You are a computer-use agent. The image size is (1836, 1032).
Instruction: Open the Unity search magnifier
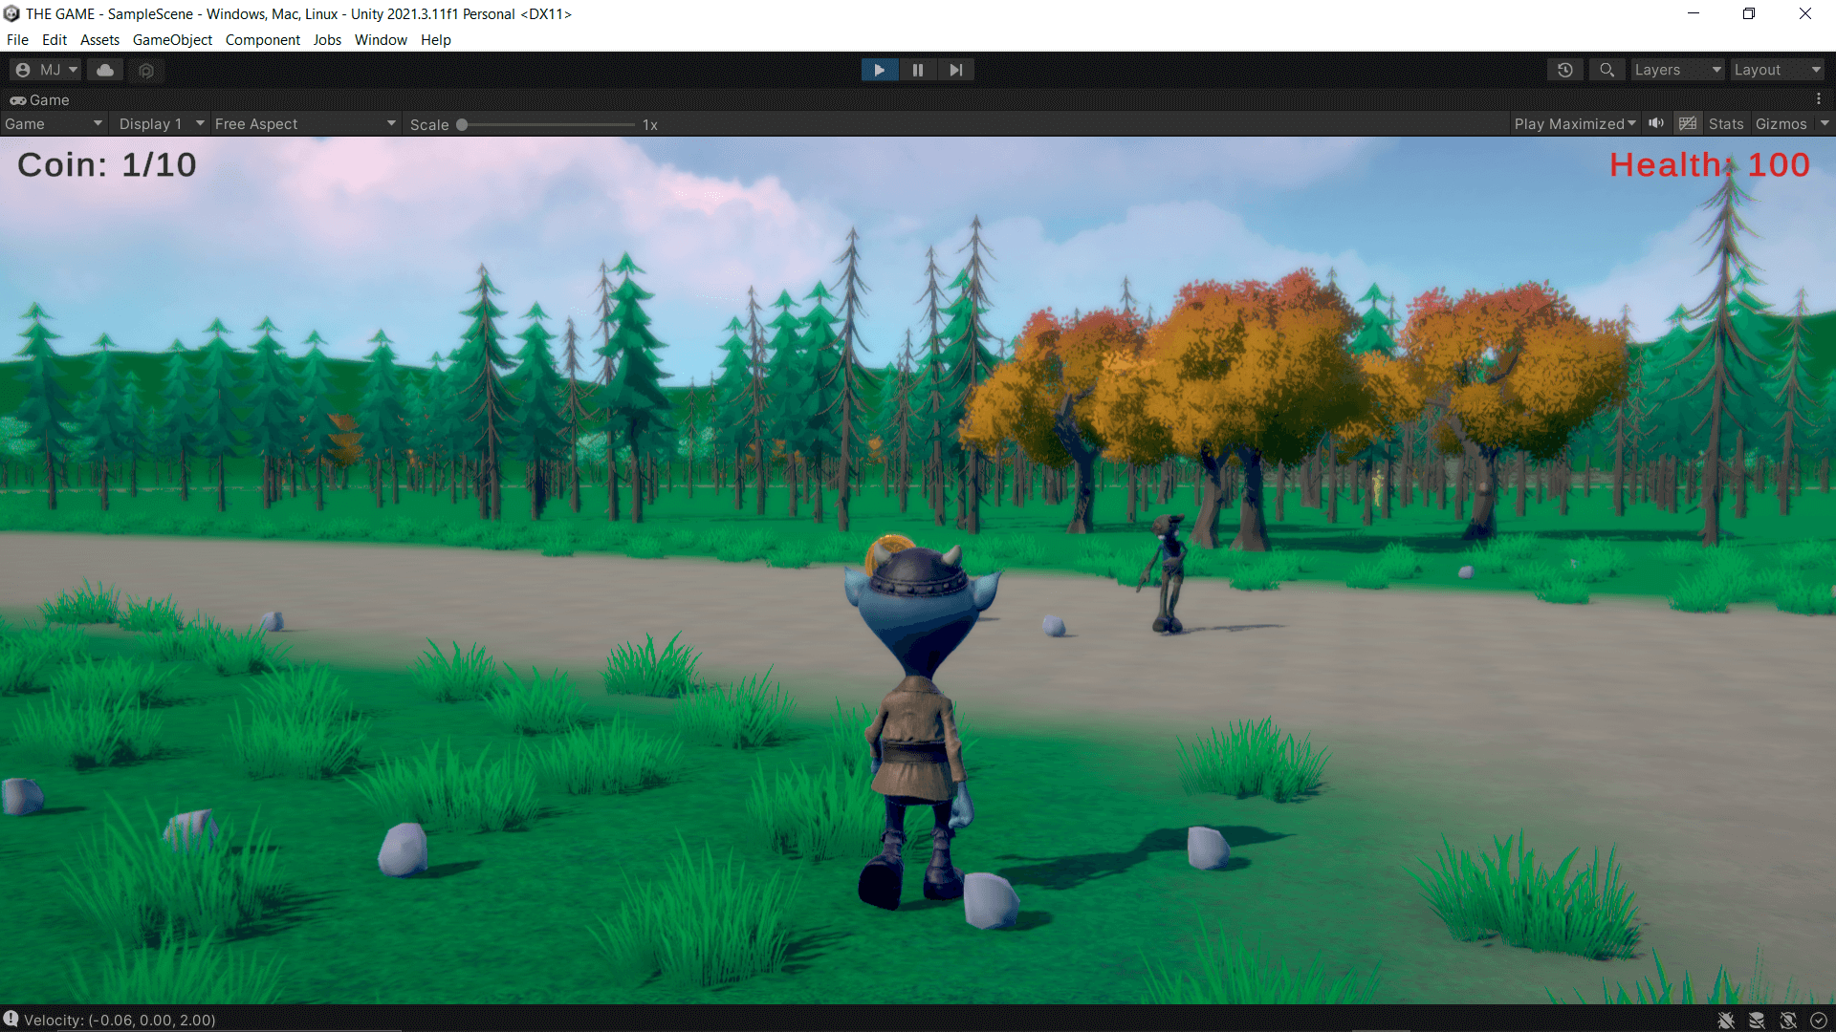tap(1606, 70)
